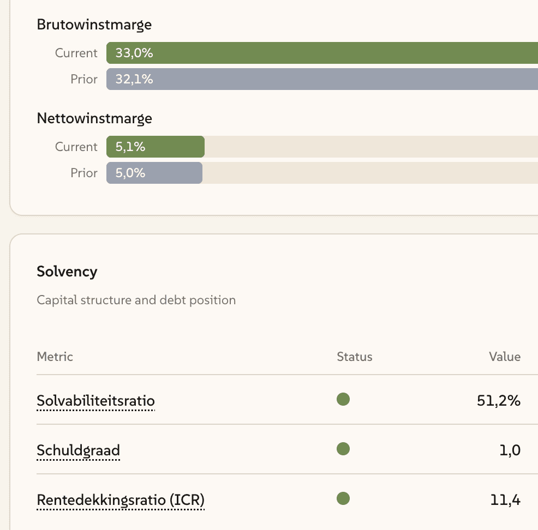Click the ICR value 11,4
538x530 pixels.
(x=505, y=500)
